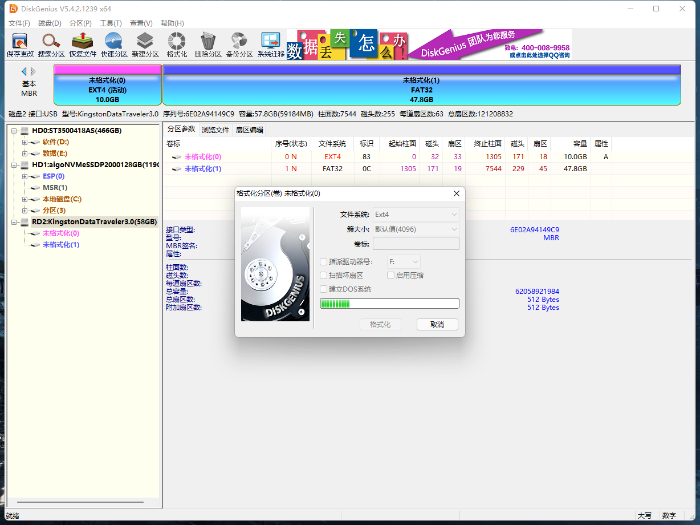The width and height of the screenshot is (700, 525).
Task: Select the 新建分区 (New partition) icon
Action: 145,42
